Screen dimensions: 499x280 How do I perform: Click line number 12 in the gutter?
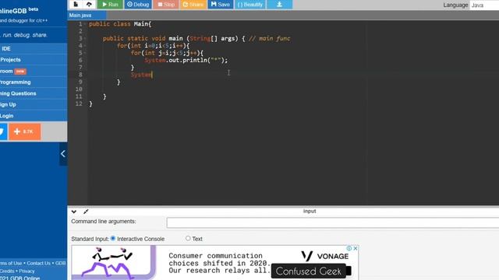tap(79, 103)
